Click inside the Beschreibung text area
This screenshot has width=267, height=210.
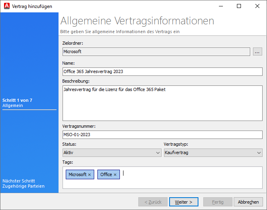(162, 103)
